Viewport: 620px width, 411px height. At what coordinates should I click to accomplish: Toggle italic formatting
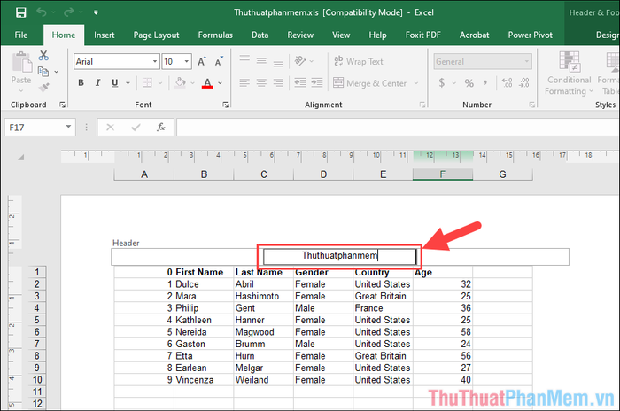click(98, 83)
